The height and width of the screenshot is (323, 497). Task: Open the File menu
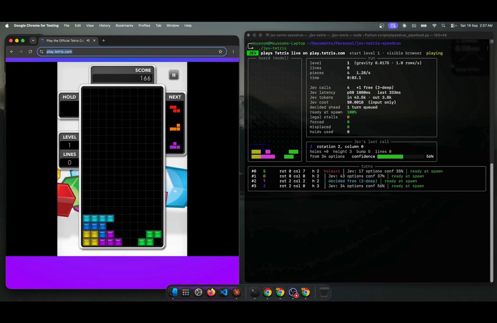pyautogui.click(x=67, y=26)
